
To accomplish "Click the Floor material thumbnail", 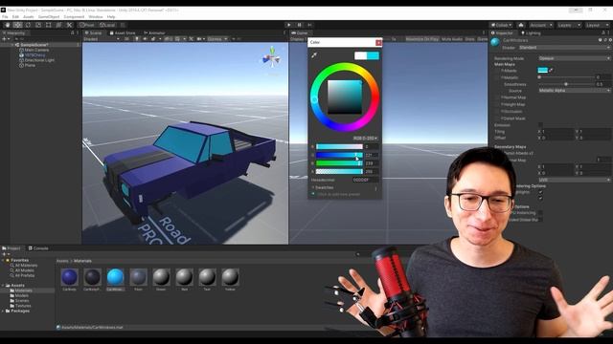I will point(138,277).
